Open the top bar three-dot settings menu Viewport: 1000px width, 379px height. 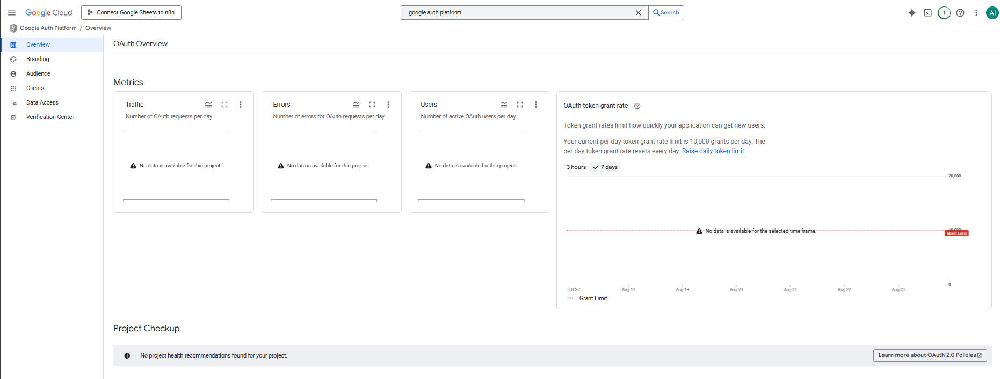click(976, 13)
